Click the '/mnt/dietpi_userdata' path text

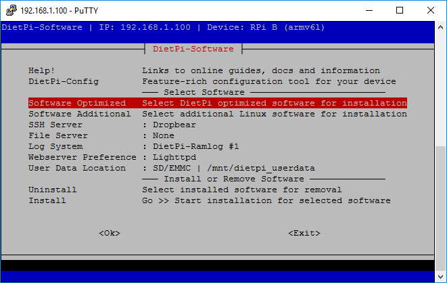pos(261,168)
